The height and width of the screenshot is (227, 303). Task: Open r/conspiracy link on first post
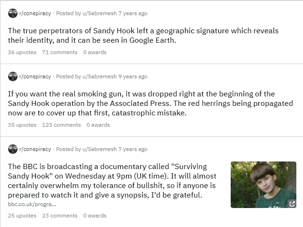tap(35, 13)
